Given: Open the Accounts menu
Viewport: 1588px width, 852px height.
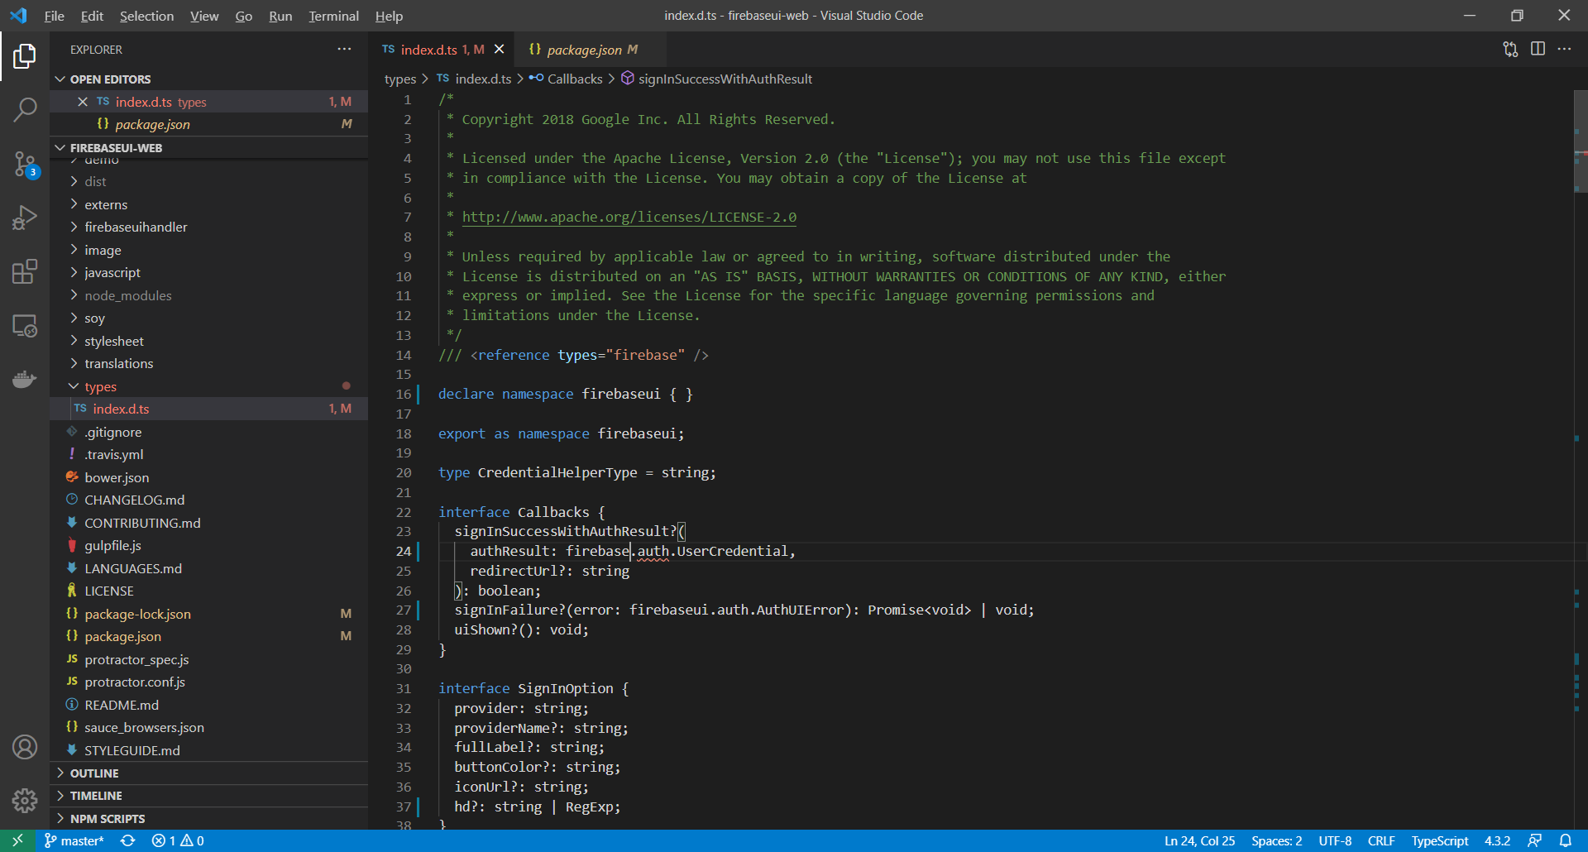Looking at the screenshot, I should (25, 747).
